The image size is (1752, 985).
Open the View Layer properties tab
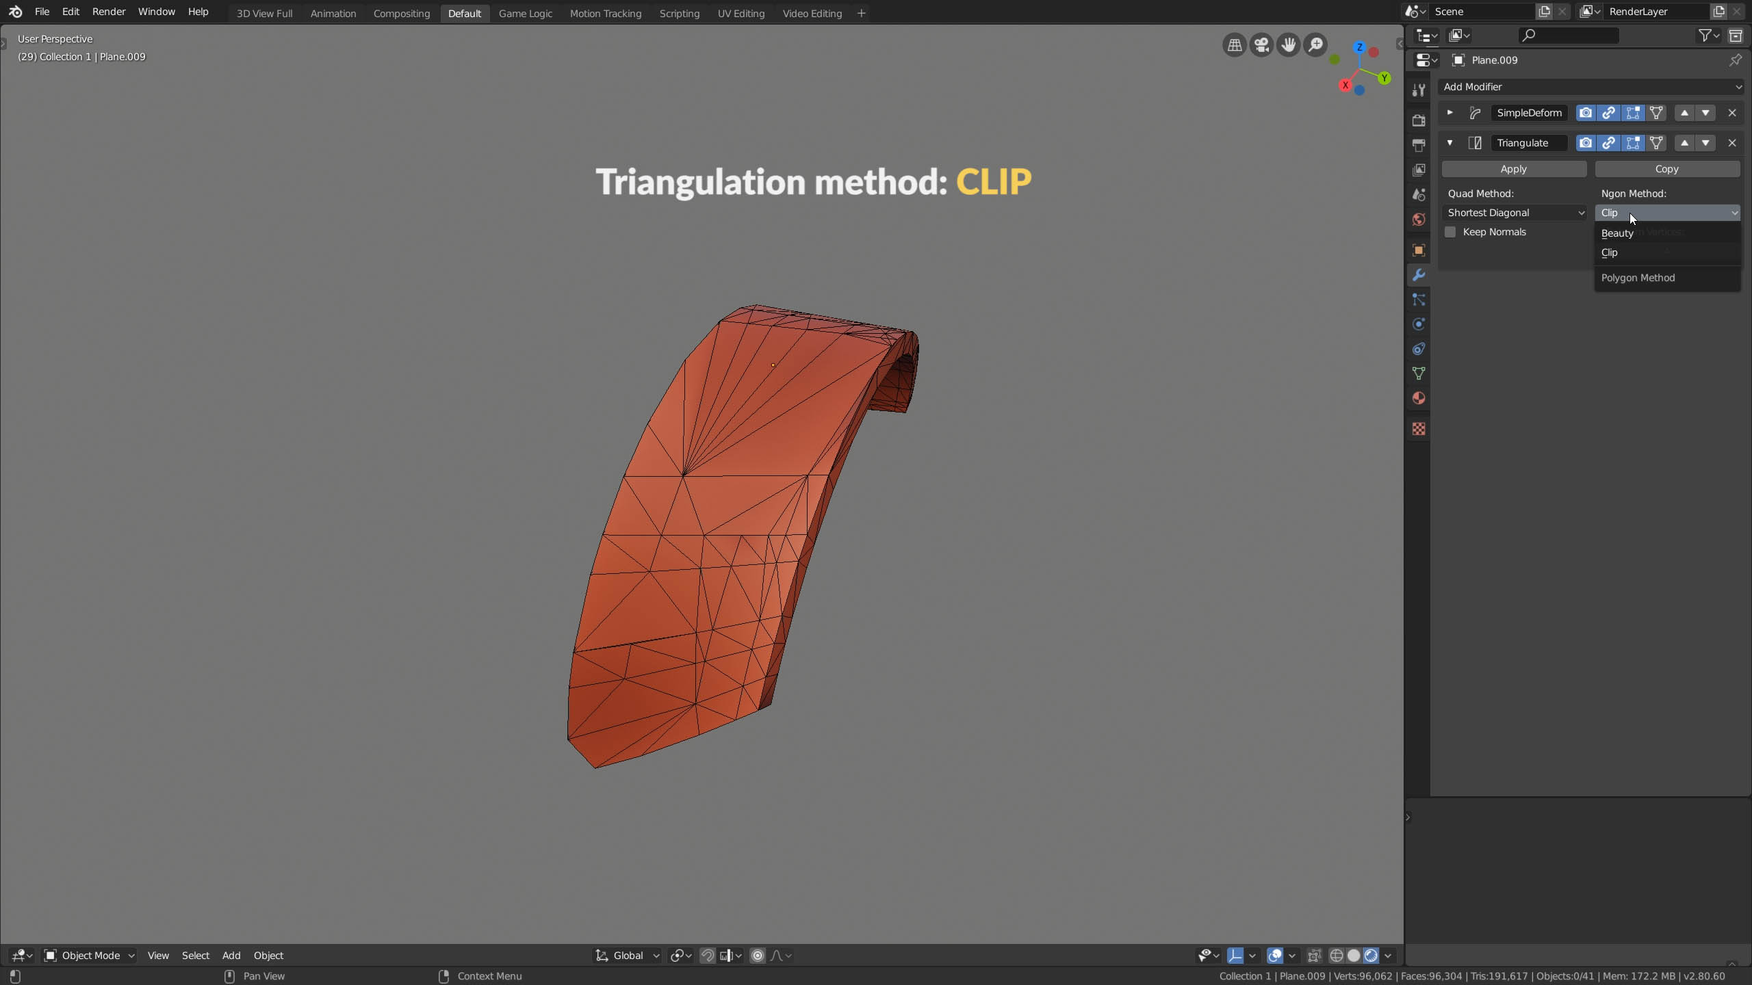[1419, 170]
